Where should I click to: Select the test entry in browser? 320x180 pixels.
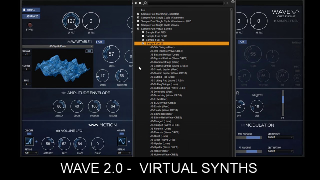coord(143,10)
